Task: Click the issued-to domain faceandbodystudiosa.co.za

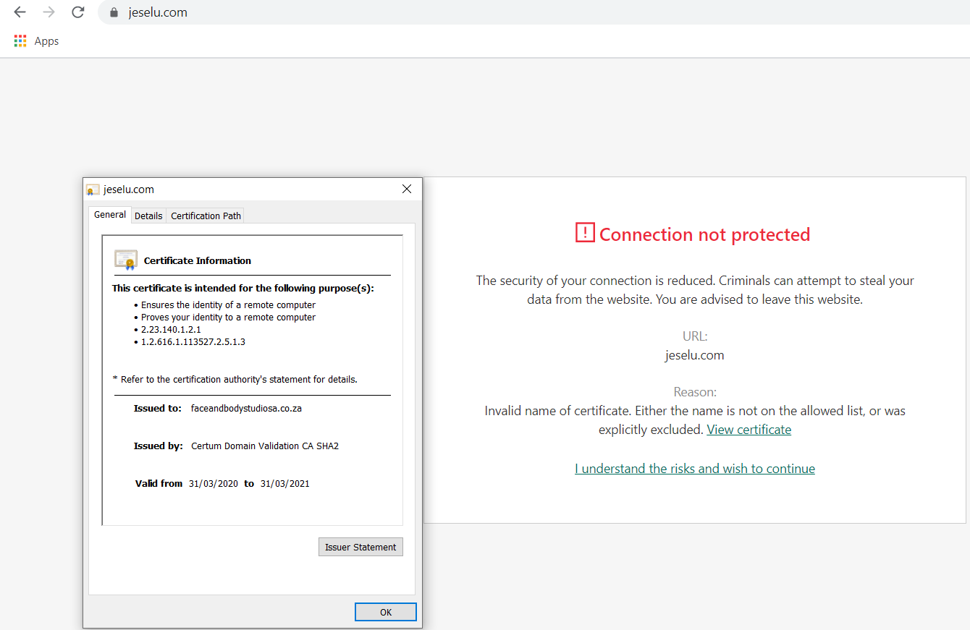Action: pyautogui.click(x=246, y=408)
